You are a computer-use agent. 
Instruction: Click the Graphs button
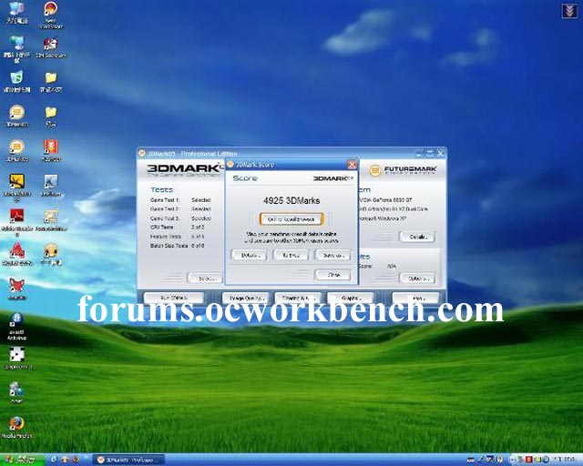pos(351,298)
